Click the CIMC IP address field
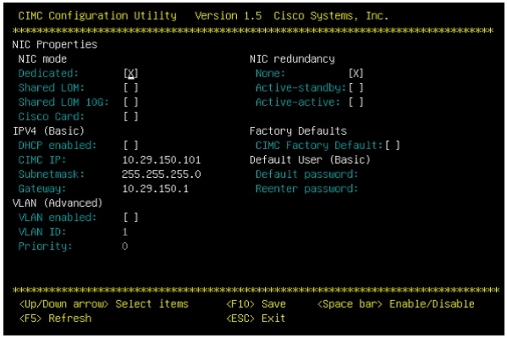Viewport: 507px width, 338px height. coord(162,160)
